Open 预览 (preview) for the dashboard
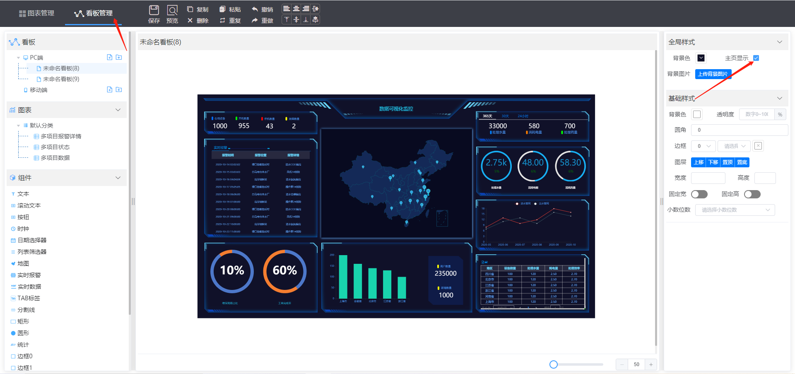Viewport: 795px width, 374px height. 172,14
